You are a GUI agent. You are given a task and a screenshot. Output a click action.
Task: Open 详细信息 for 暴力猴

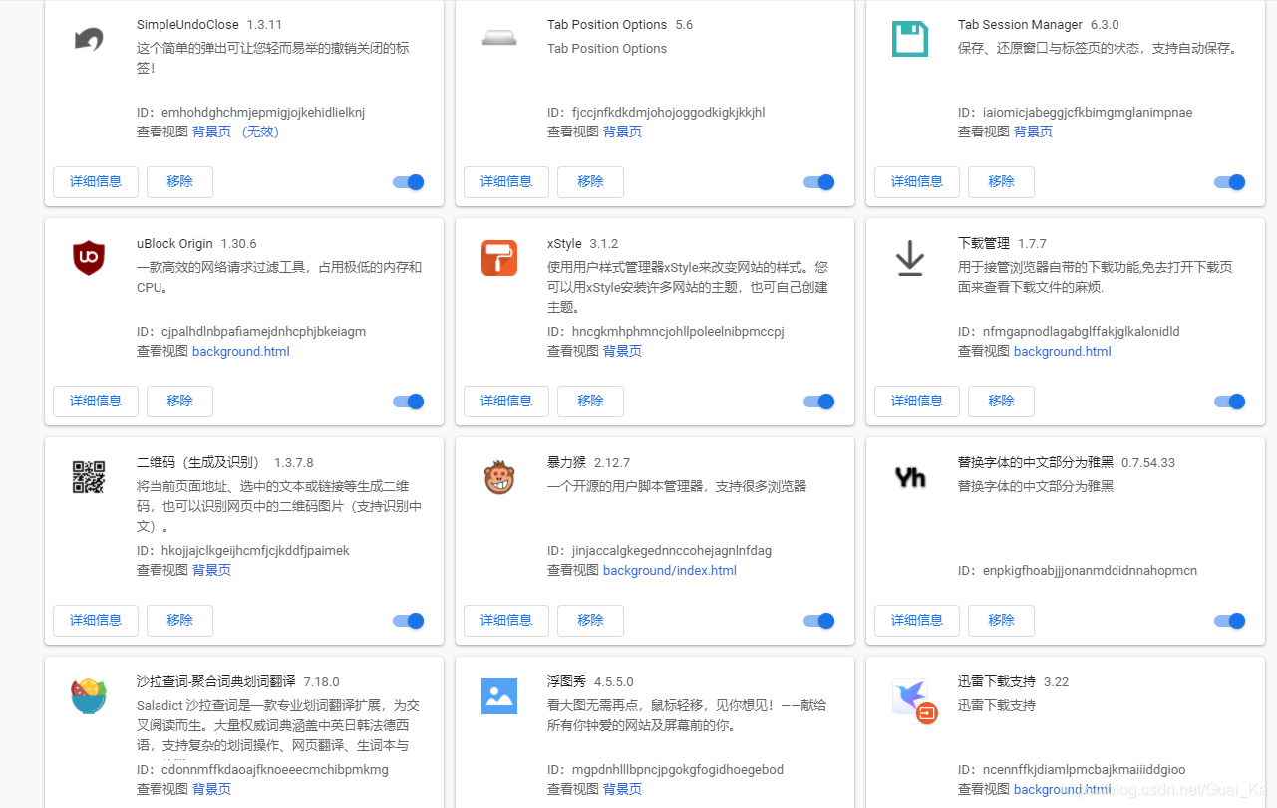coord(506,621)
